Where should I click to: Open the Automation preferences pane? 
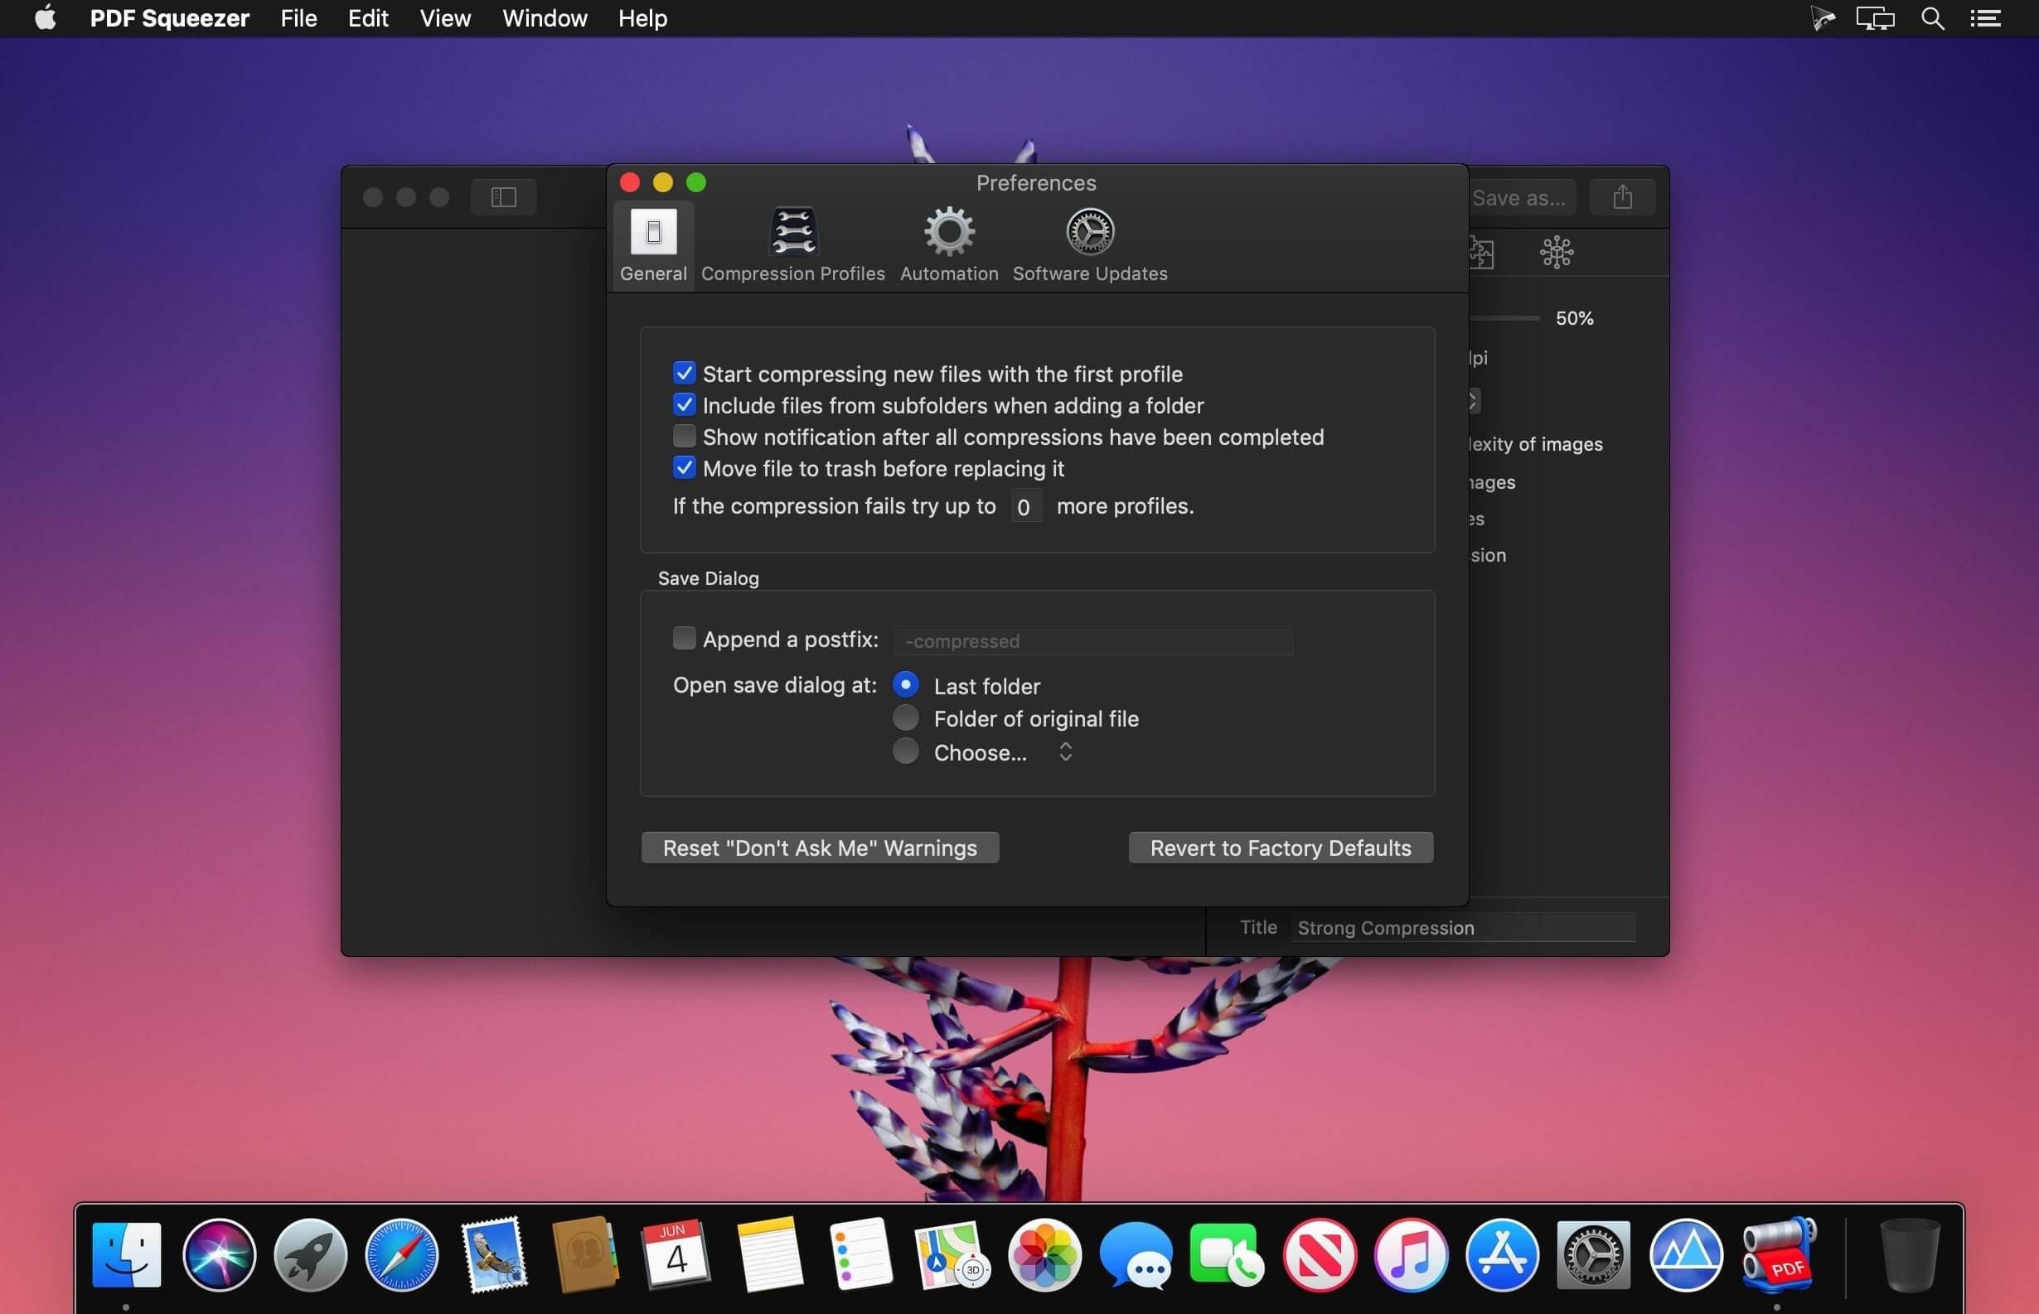click(x=947, y=244)
